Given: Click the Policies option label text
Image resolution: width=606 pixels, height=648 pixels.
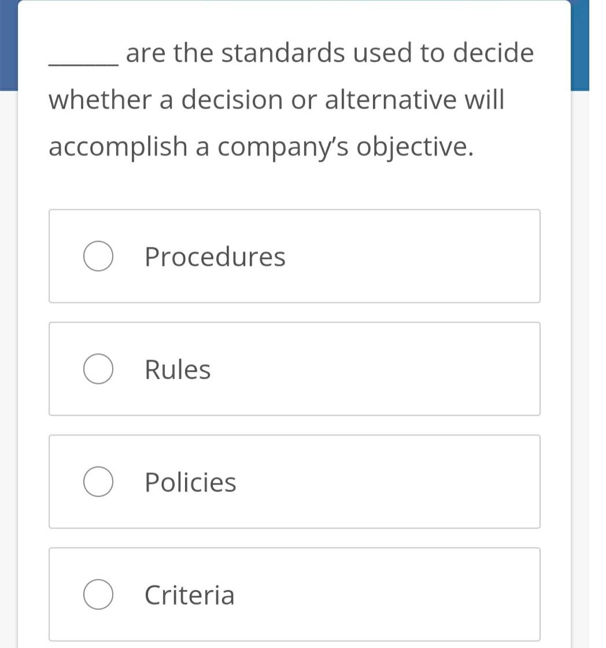Looking at the screenshot, I should pos(190,480).
